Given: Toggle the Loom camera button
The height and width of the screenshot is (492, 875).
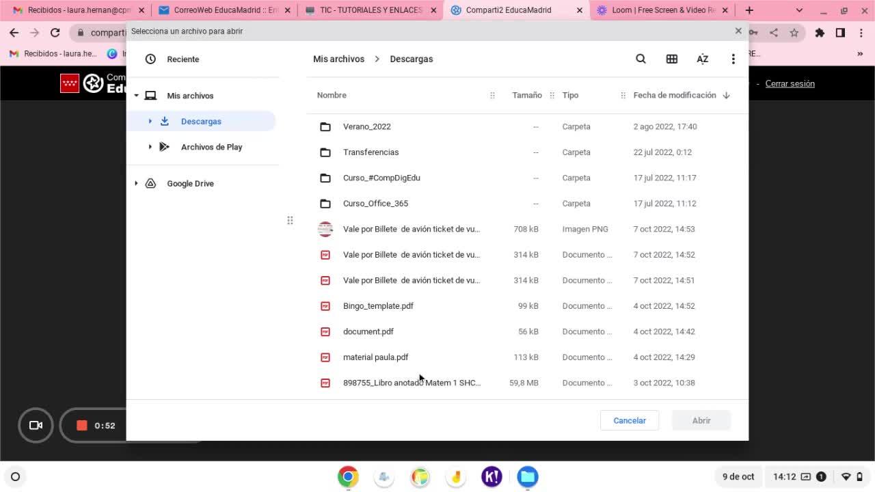Looking at the screenshot, I should coord(36,426).
